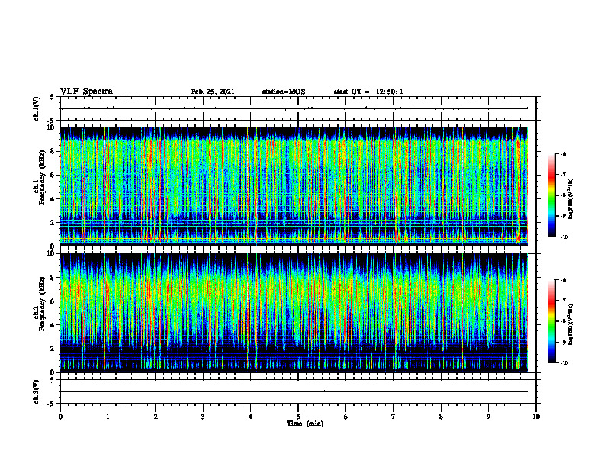
Task: Click the "ch.3(V)" voltage axis label
Action: [x=37, y=391]
